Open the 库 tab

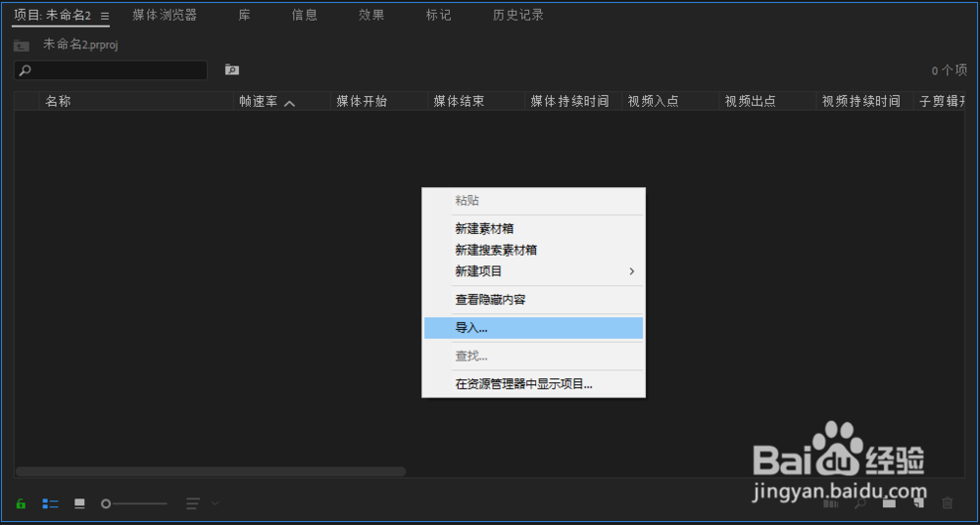click(244, 16)
